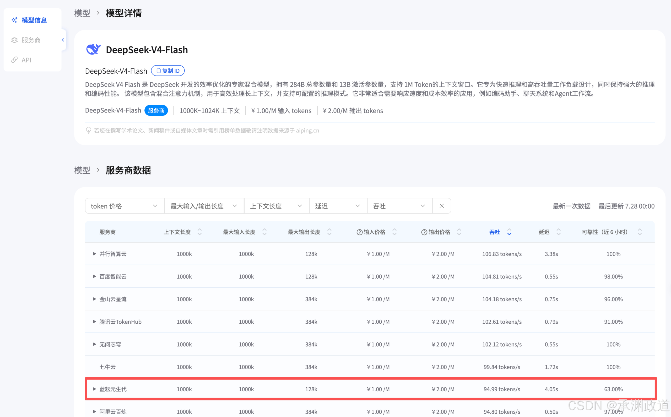This screenshot has height=417, width=671.
Task: Toggle 吞吐 column sort arrows
Action: (x=509, y=232)
